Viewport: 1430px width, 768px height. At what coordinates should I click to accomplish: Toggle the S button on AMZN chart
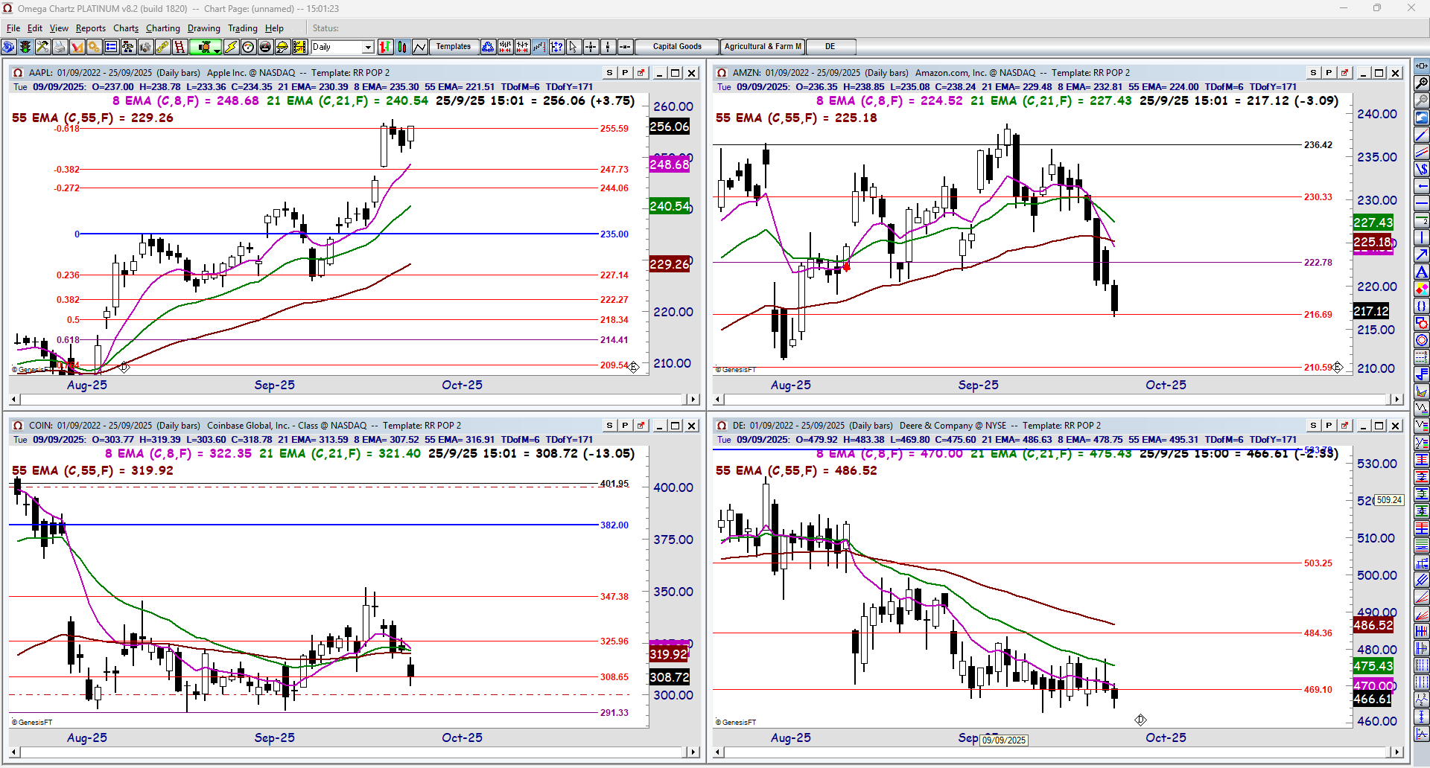pyautogui.click(x=1313, y=73)
